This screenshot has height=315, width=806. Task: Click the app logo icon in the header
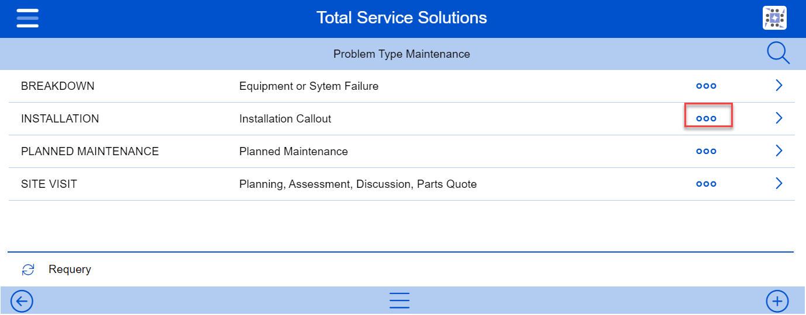pyautogui.click(x=774, y=18)
